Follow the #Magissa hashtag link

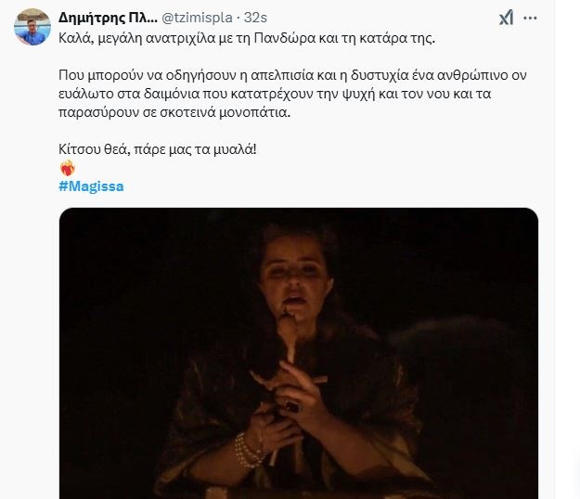click(x=91, y=186)
